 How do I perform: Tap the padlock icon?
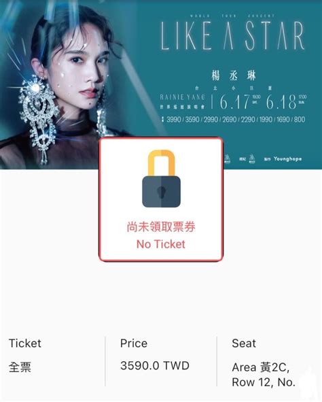pos(161,179)
